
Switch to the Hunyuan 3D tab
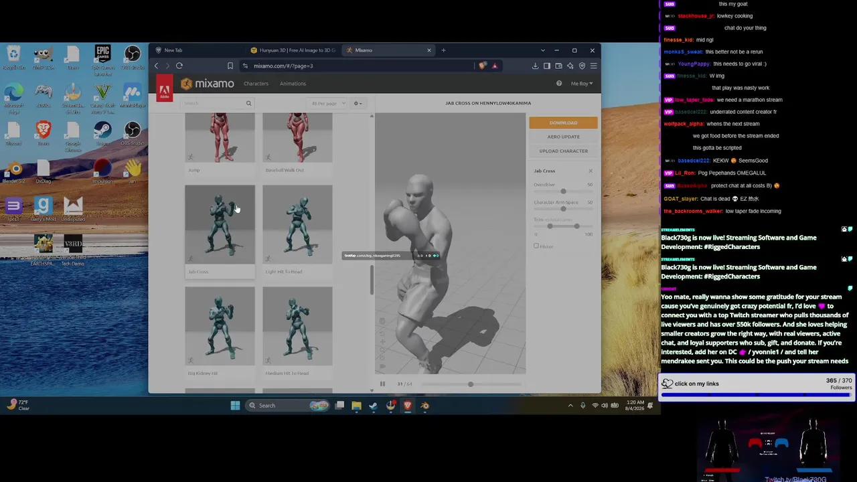tap(293, 50)
